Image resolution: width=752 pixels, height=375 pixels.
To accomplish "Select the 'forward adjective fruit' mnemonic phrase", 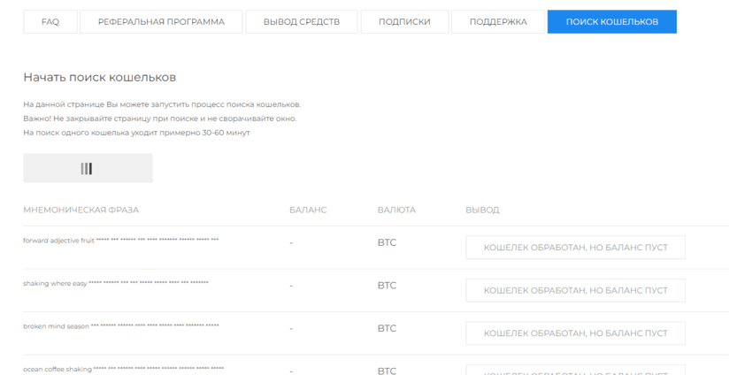I will point(120,241).
